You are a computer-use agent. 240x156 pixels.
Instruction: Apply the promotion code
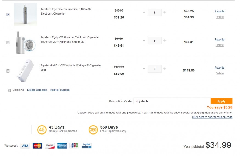point(221,101)
